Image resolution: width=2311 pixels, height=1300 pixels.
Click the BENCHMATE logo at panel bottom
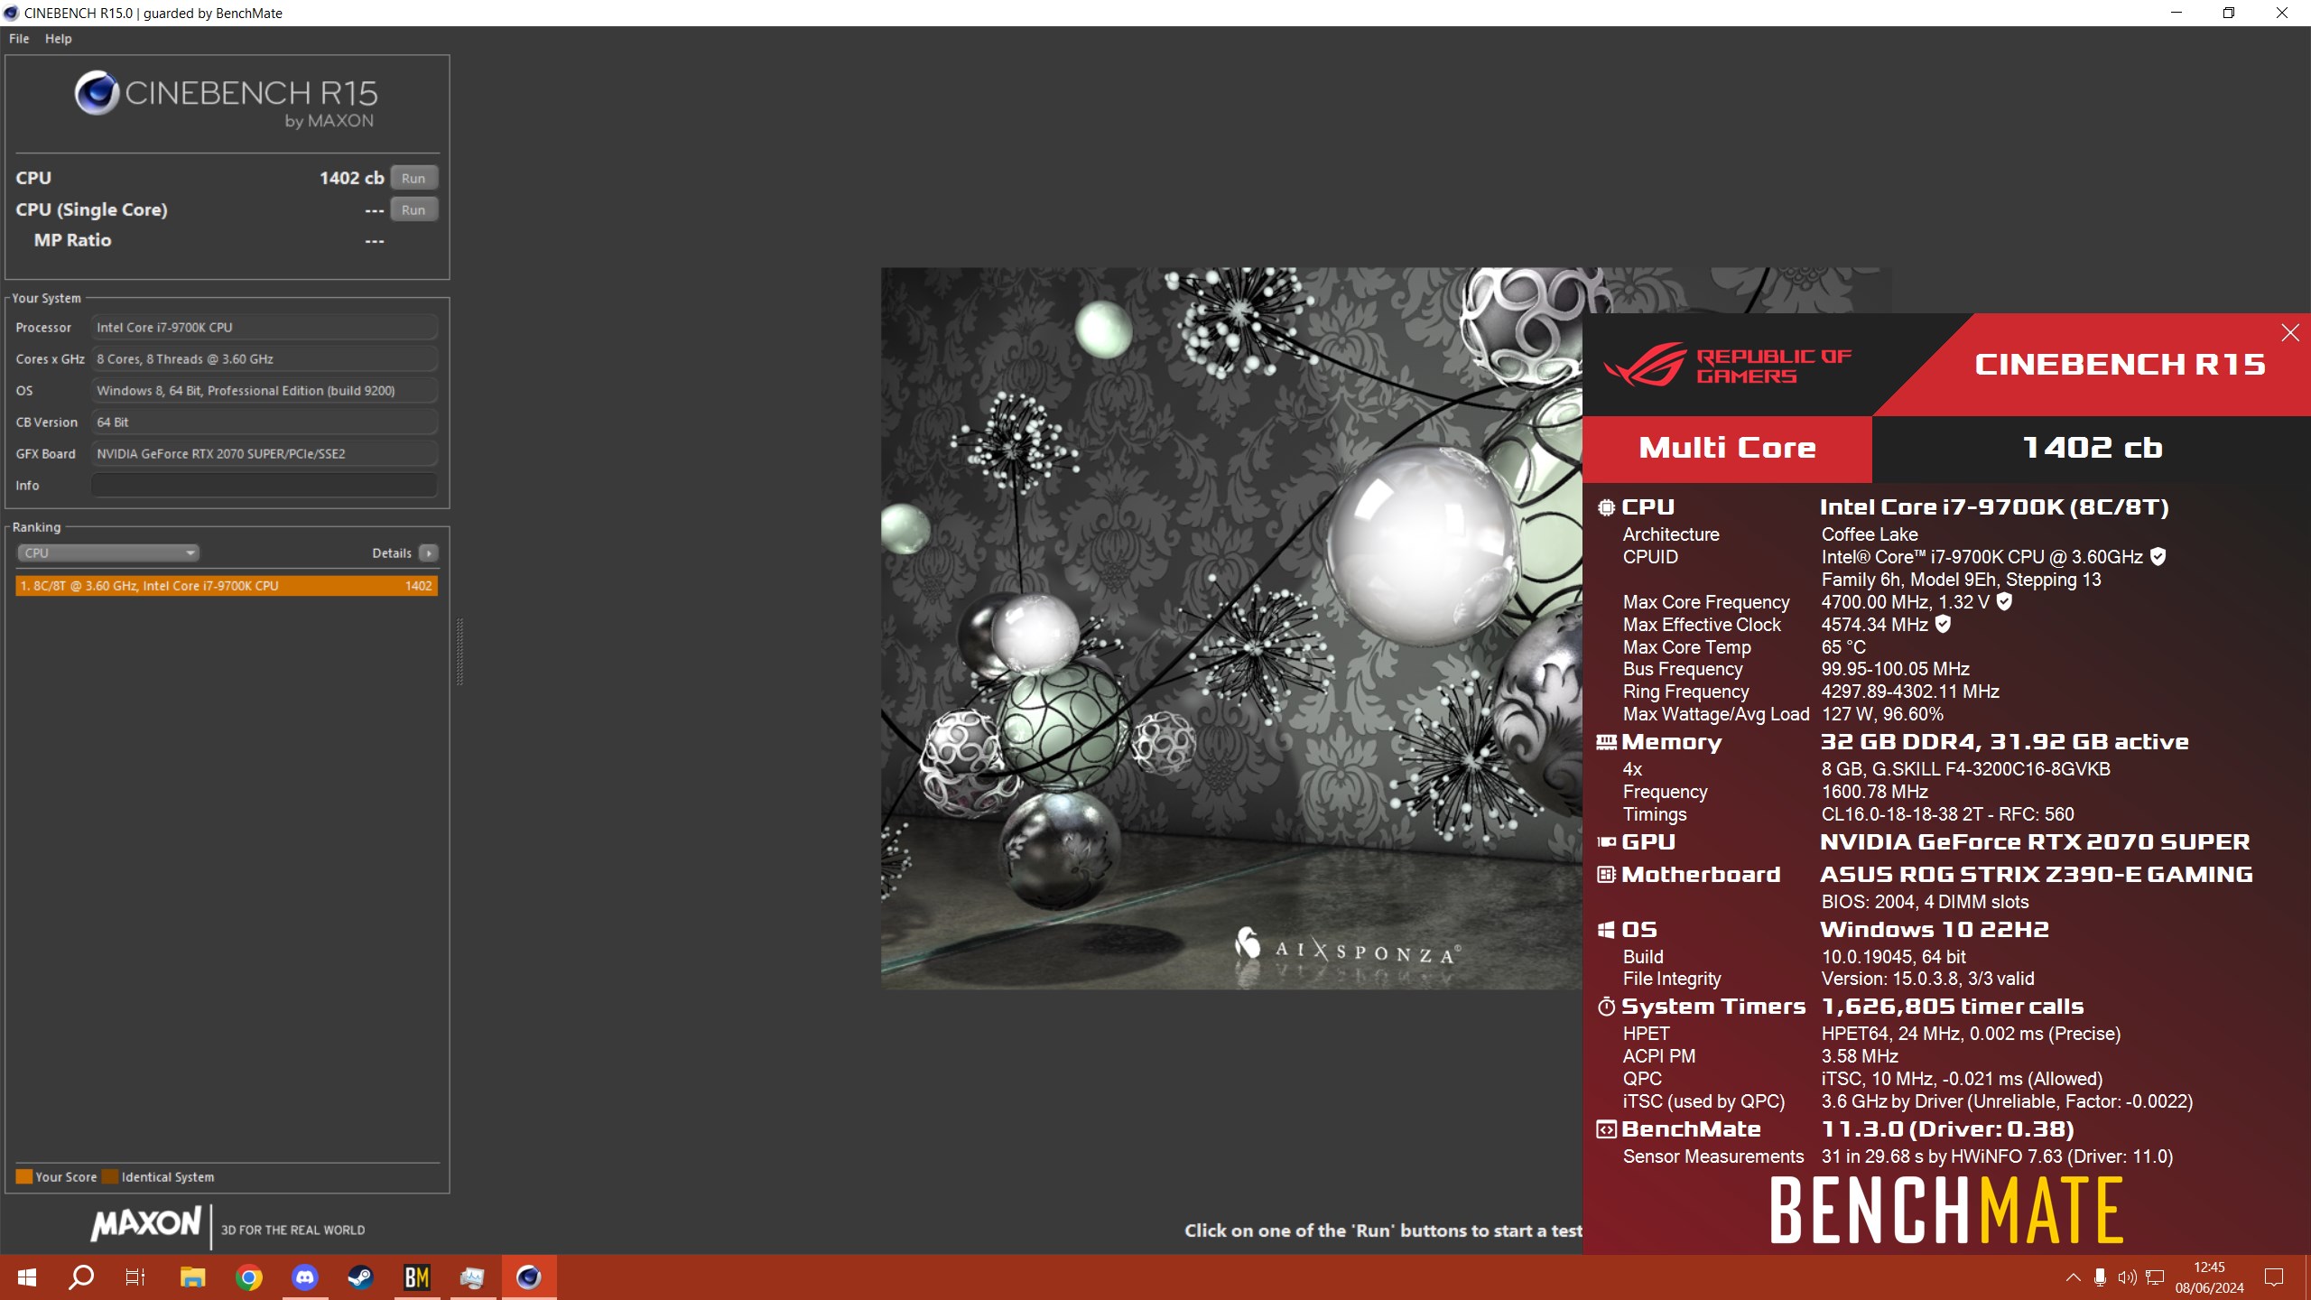[x=1946, y=1210]
